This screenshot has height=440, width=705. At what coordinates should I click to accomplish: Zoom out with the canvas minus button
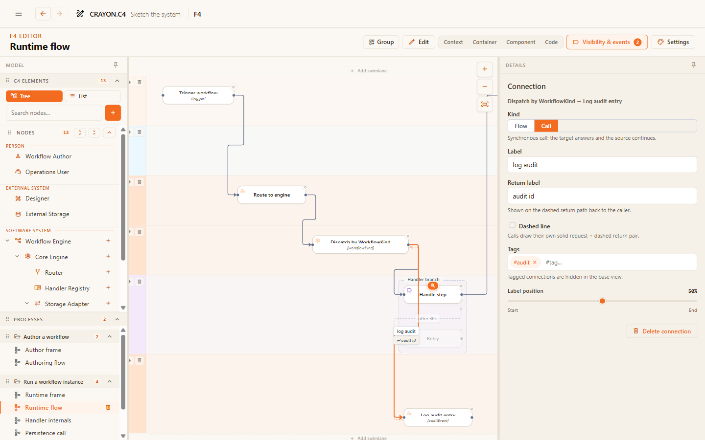tap(485, 87)
